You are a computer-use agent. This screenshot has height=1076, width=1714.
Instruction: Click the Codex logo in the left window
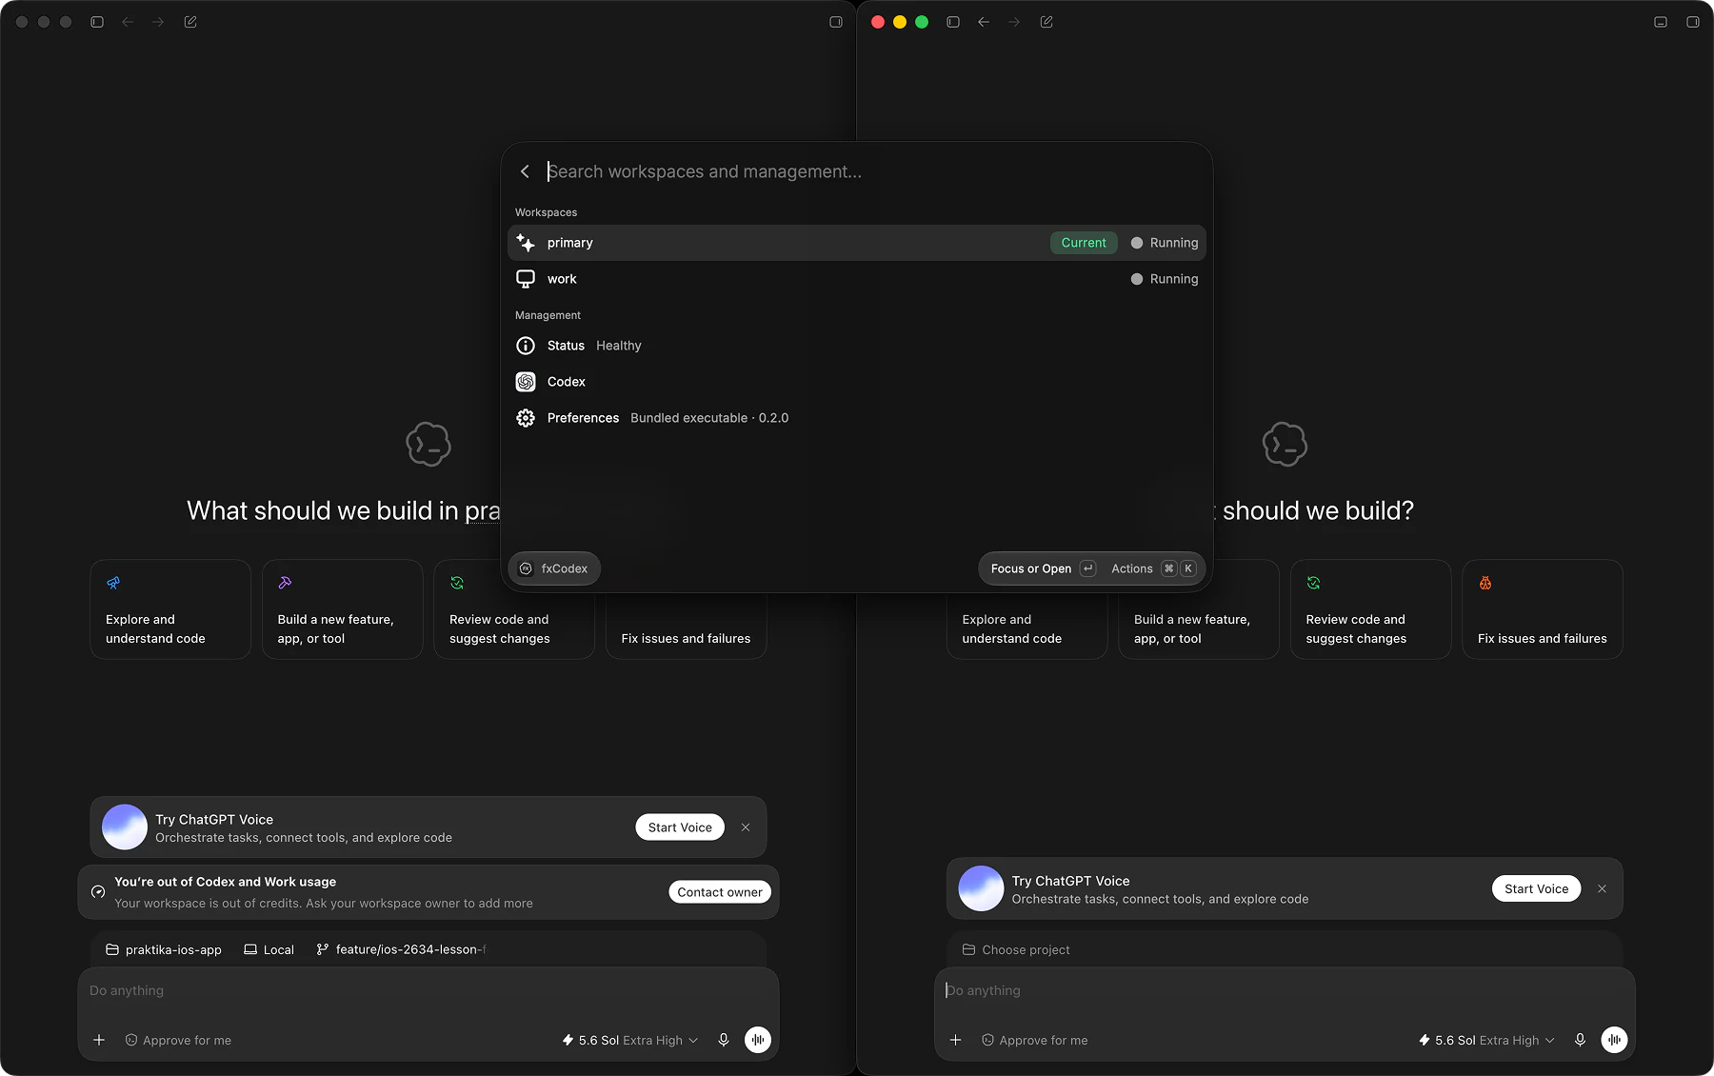[428, 444]
